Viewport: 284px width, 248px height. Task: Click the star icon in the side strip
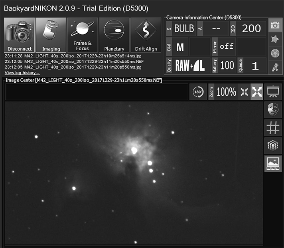coord(275,39)
